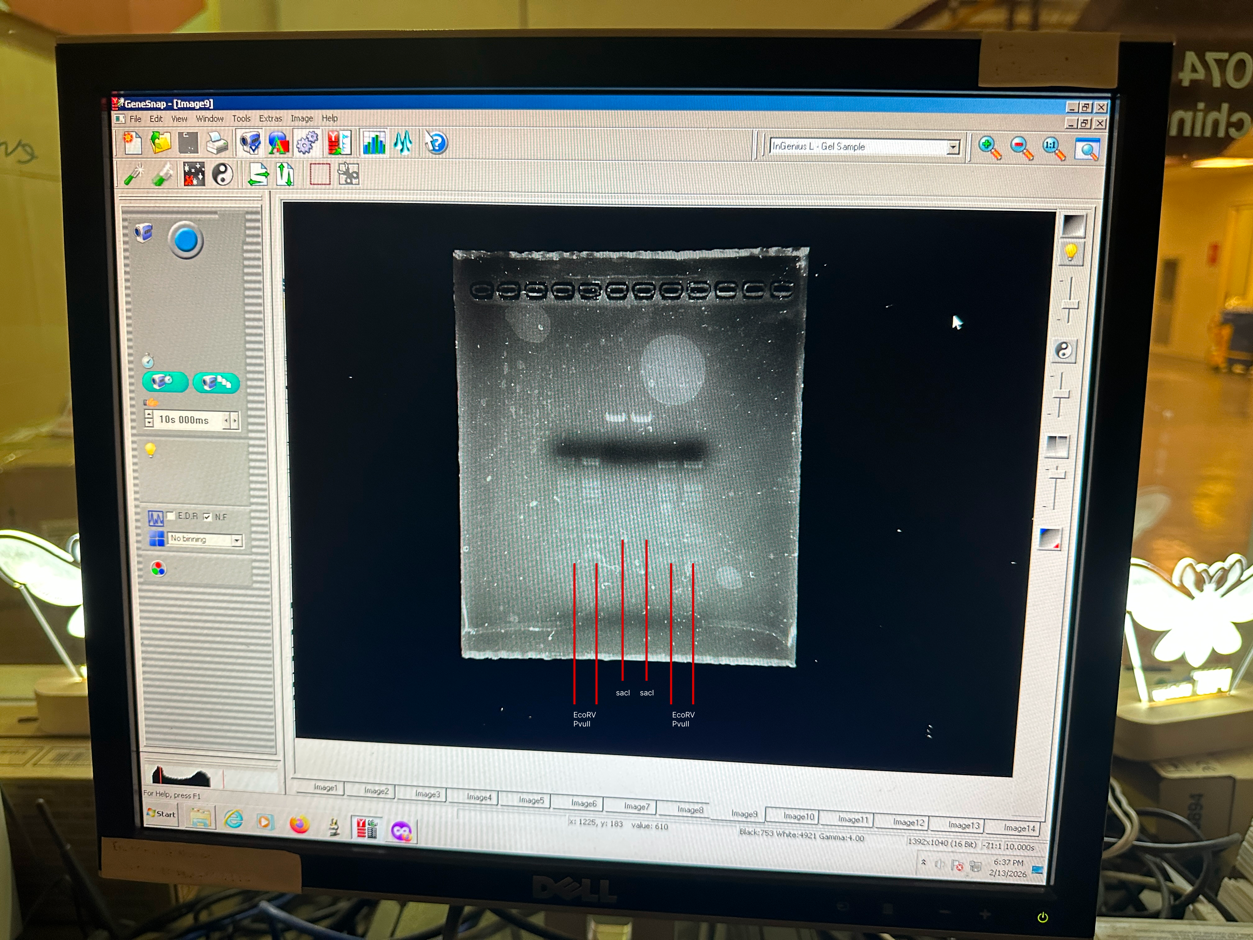Switch to the Image10 tab
The height and width of the screenshot is (940, 1253).
(798, 816)
